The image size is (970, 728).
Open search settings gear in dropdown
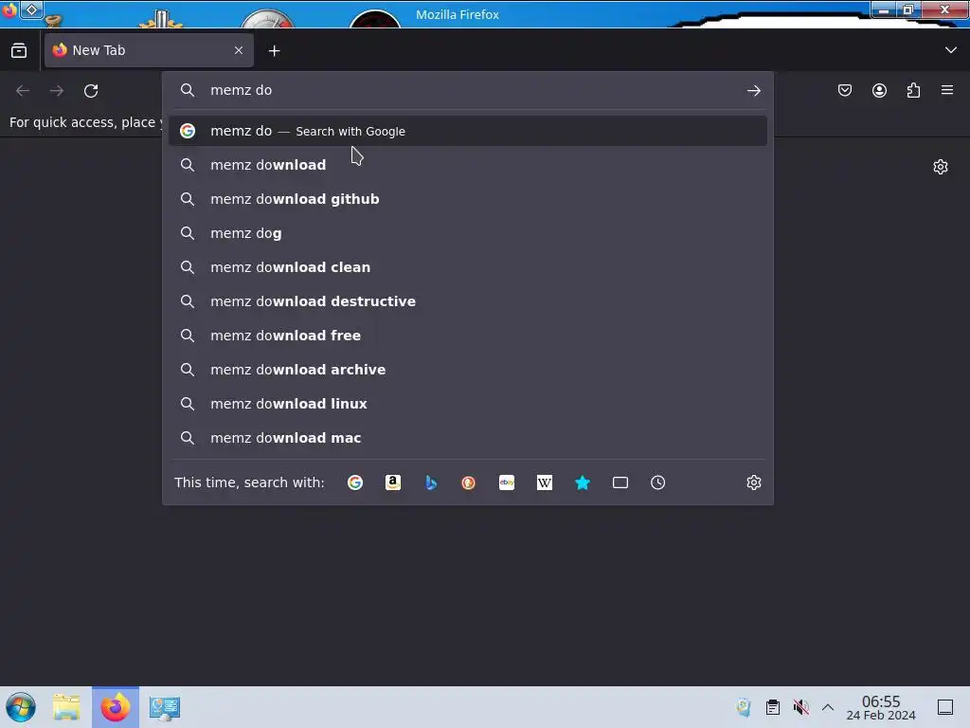tap(753, 482)
